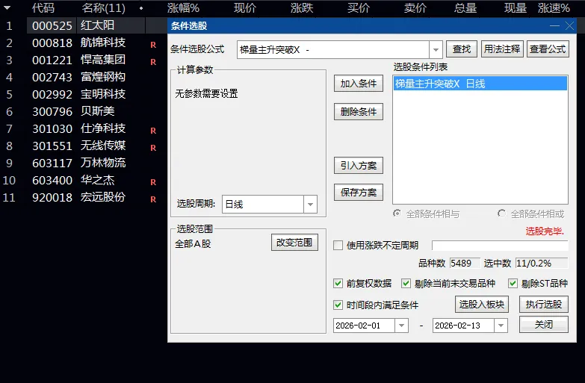Image resolution: width=585 pixels, height=383 pixels.
Task: Click the R marker beside 无线传媒
Action: (153, 148)
